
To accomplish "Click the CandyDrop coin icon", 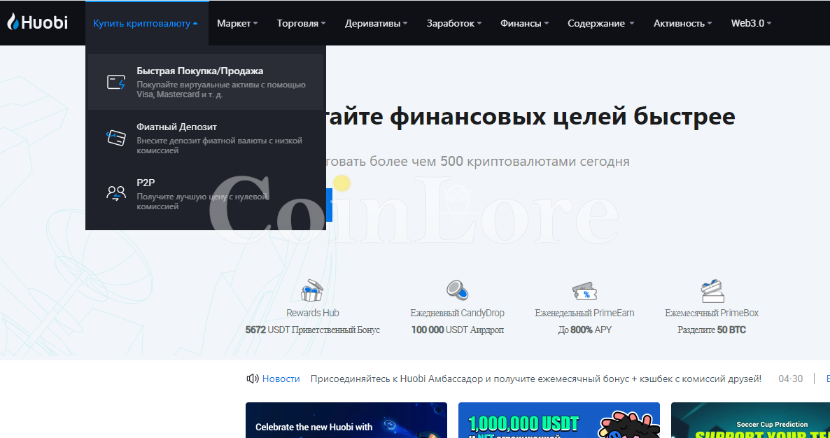I will (x=458, y=290).
